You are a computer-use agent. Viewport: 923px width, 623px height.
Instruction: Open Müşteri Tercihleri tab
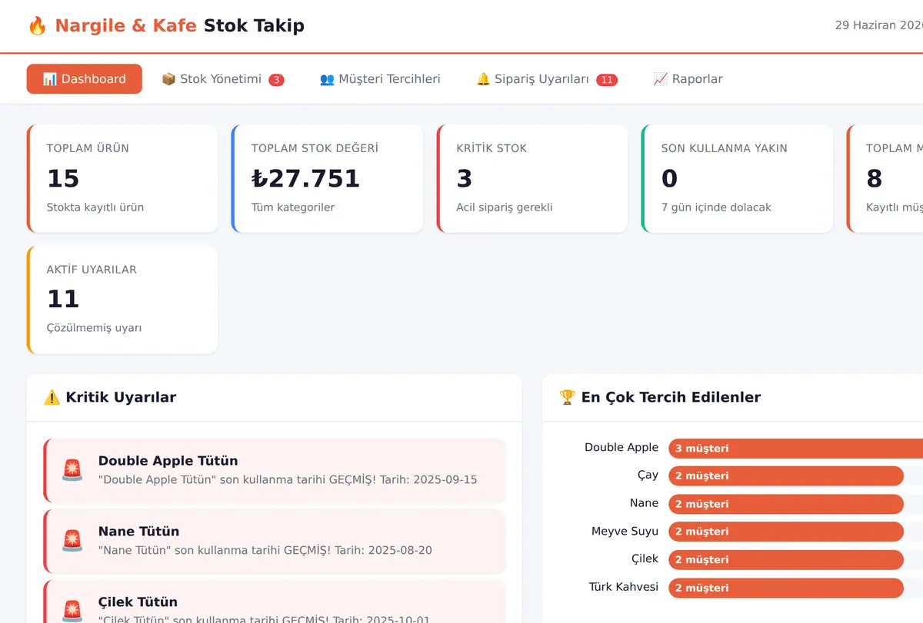[380, 79]
